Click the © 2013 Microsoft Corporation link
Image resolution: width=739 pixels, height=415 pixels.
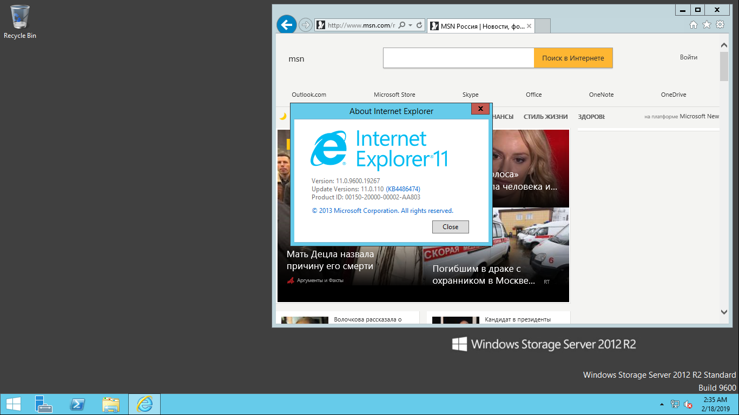coord(382,211)
